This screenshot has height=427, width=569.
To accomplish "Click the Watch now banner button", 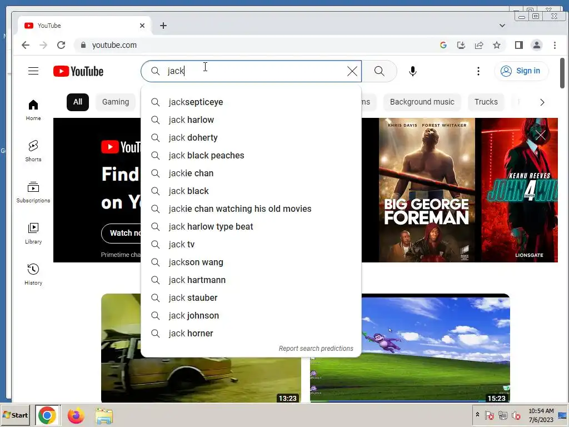I will click(x=122, y=233).
